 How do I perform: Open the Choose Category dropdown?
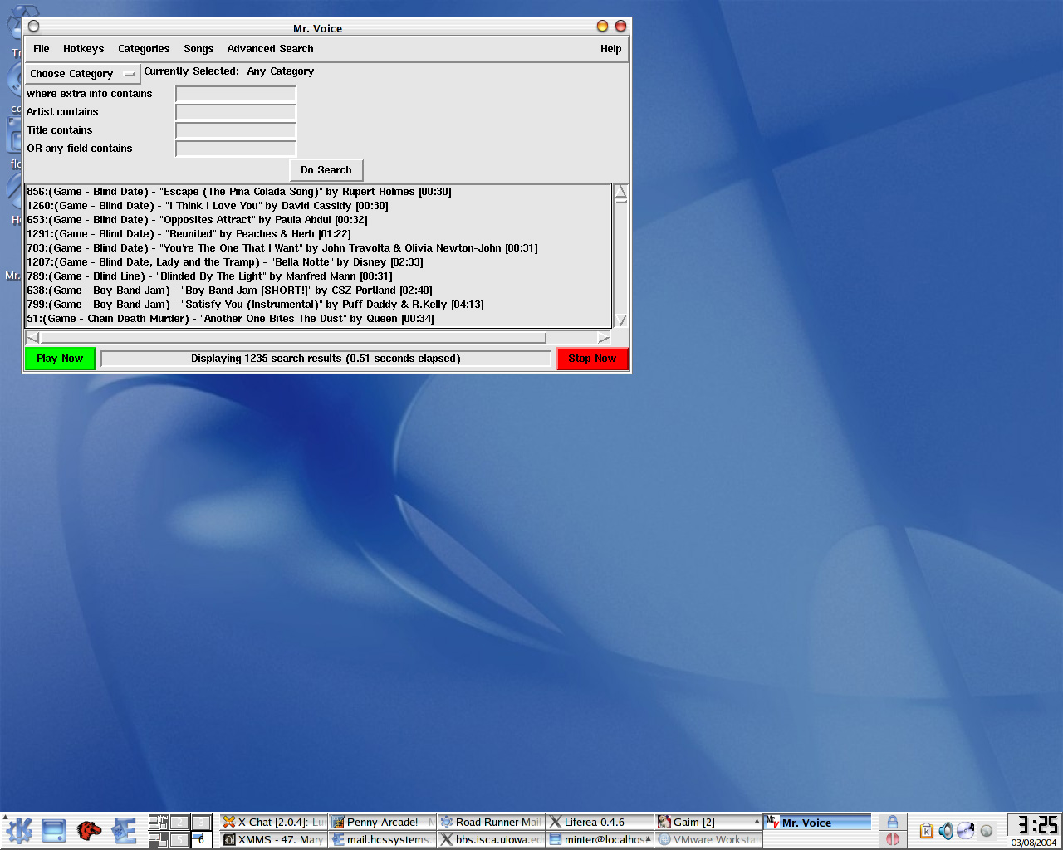(82, 74)
